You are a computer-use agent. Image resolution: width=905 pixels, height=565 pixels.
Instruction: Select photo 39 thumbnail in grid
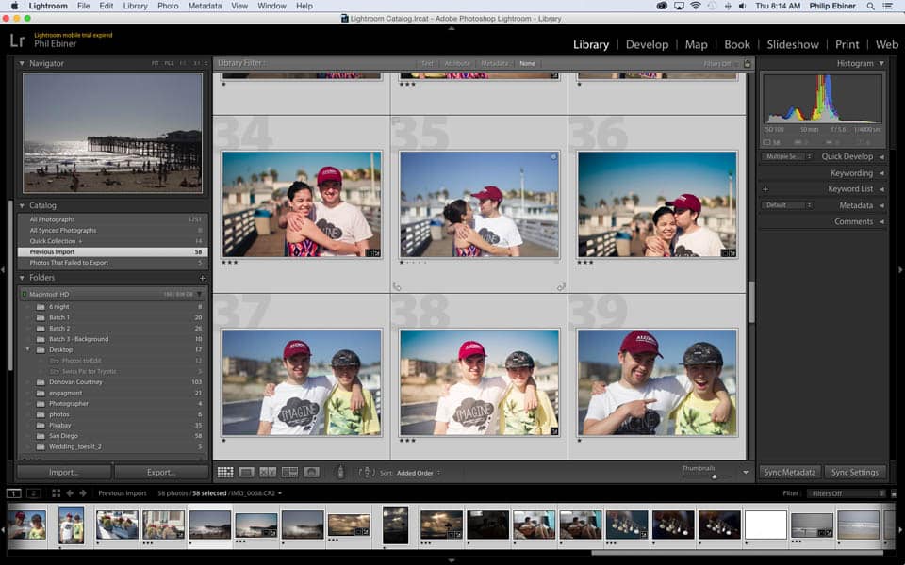tap(657, 382)
